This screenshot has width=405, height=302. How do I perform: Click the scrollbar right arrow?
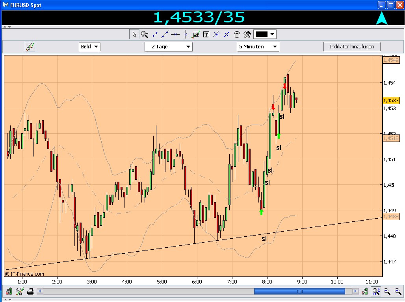point(355,291)
